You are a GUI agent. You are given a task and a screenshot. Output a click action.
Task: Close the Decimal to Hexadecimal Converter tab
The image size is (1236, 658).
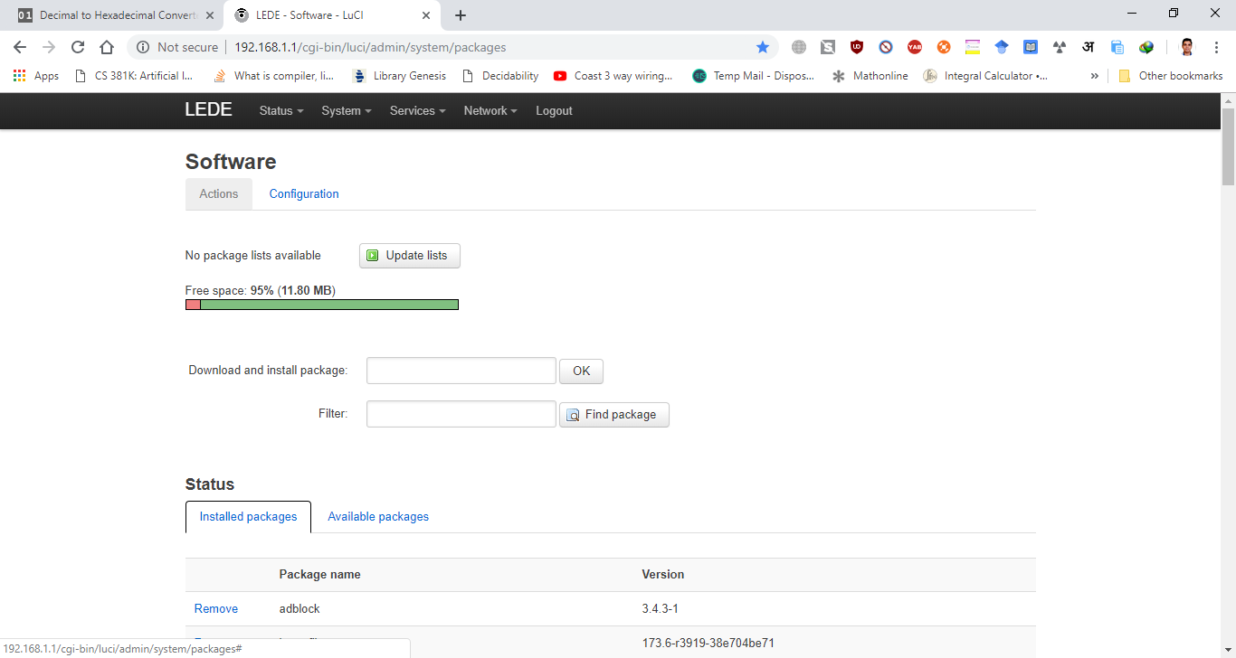[x=209, y=14]
